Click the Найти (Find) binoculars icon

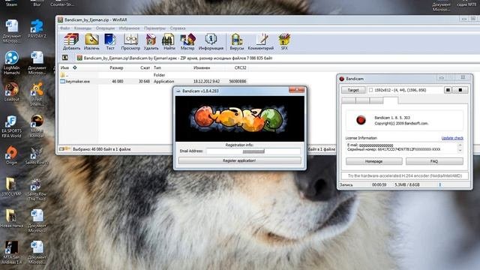pyautogui.click(x=169, y=42)
